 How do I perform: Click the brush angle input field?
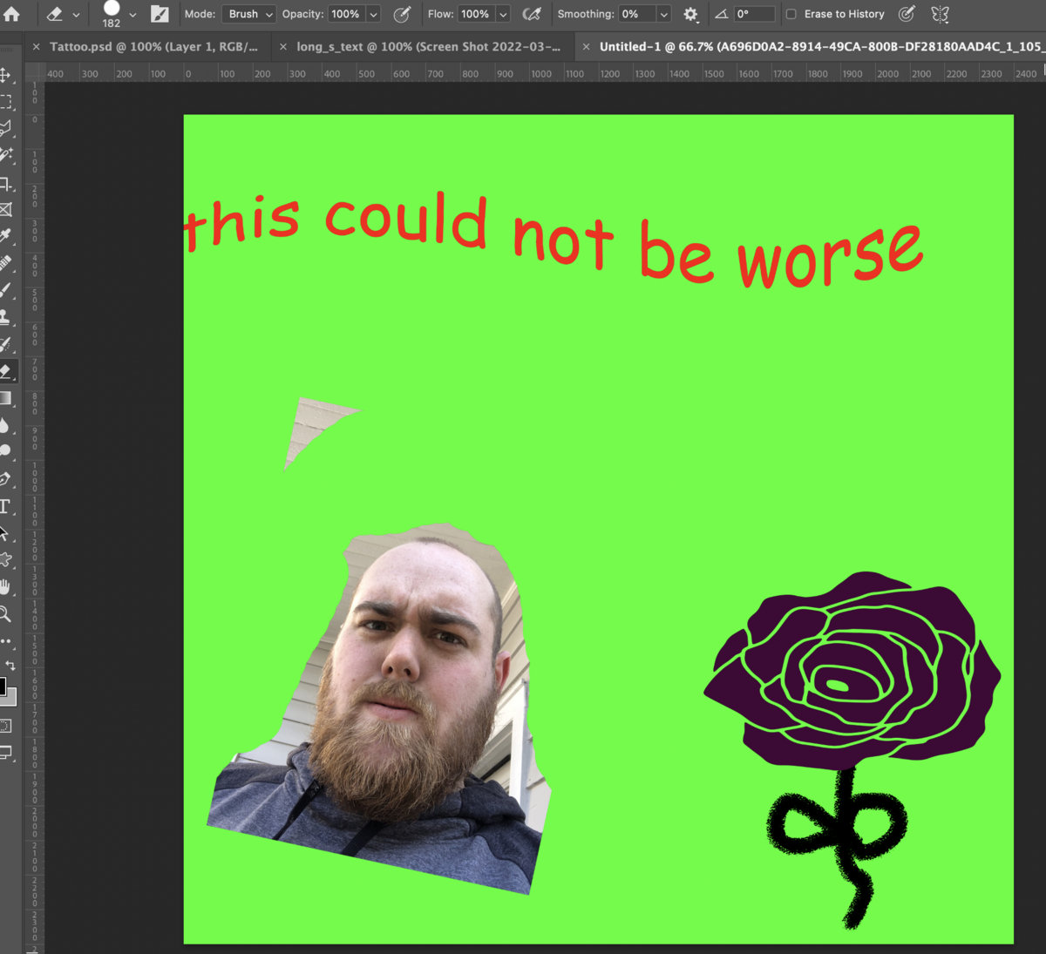(753, 14)
